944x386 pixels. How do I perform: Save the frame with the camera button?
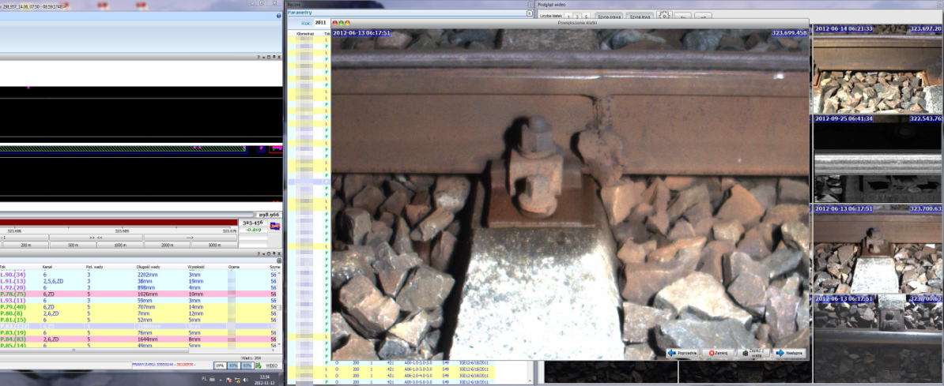(753, 353)
